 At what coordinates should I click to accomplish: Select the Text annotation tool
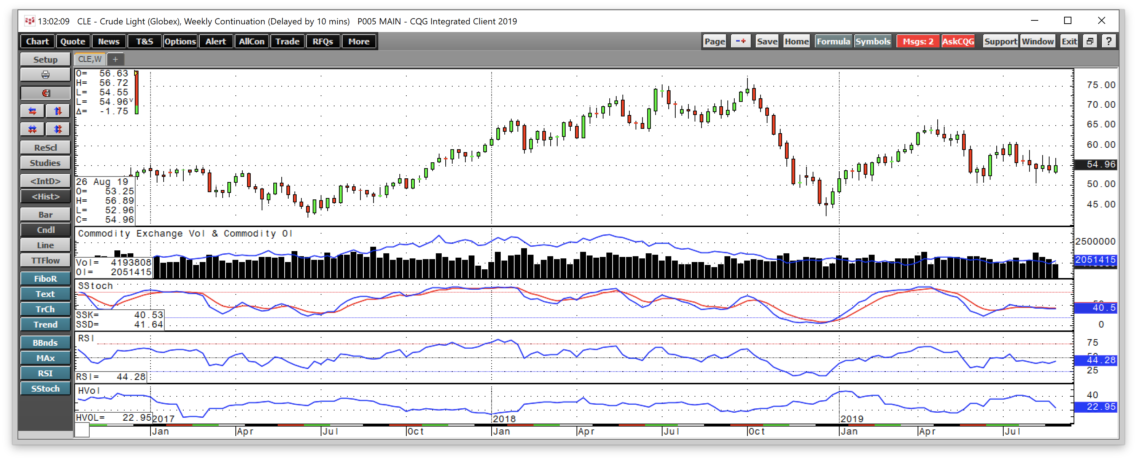pyautogui.click(x=46, y=294)
